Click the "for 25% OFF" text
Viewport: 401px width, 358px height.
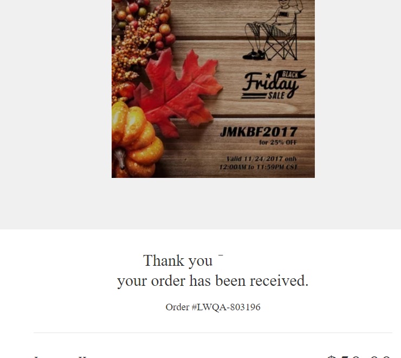[278, 142]
